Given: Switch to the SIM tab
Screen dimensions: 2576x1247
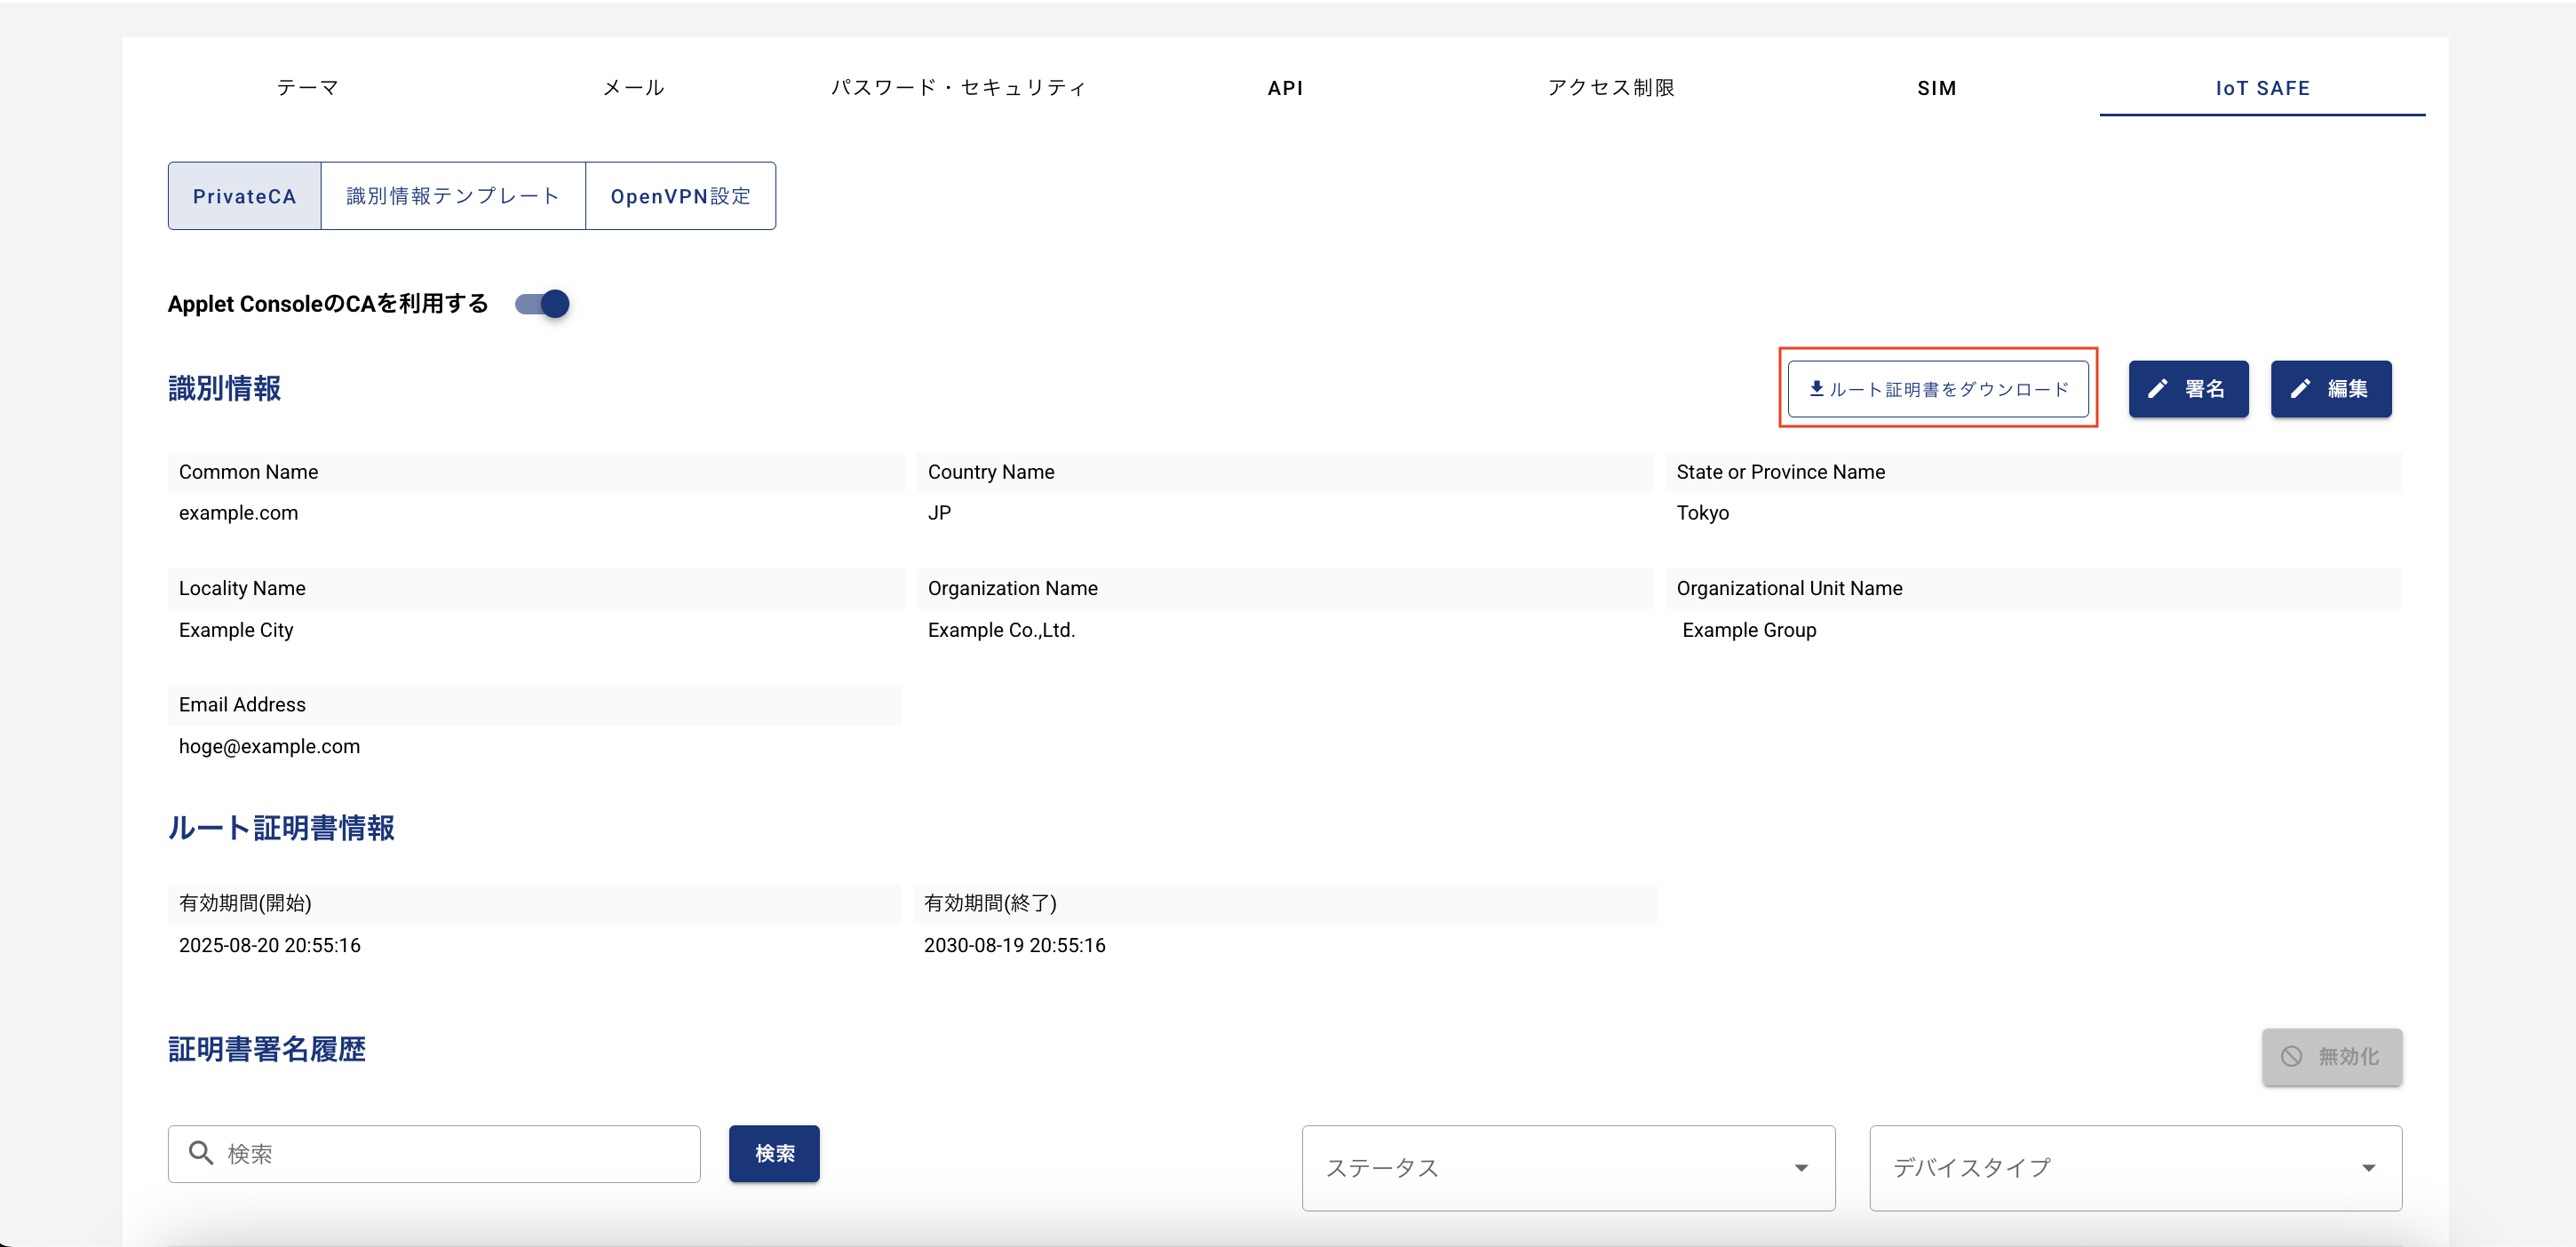Looking at the screenshot, I should pos(1936,88).
